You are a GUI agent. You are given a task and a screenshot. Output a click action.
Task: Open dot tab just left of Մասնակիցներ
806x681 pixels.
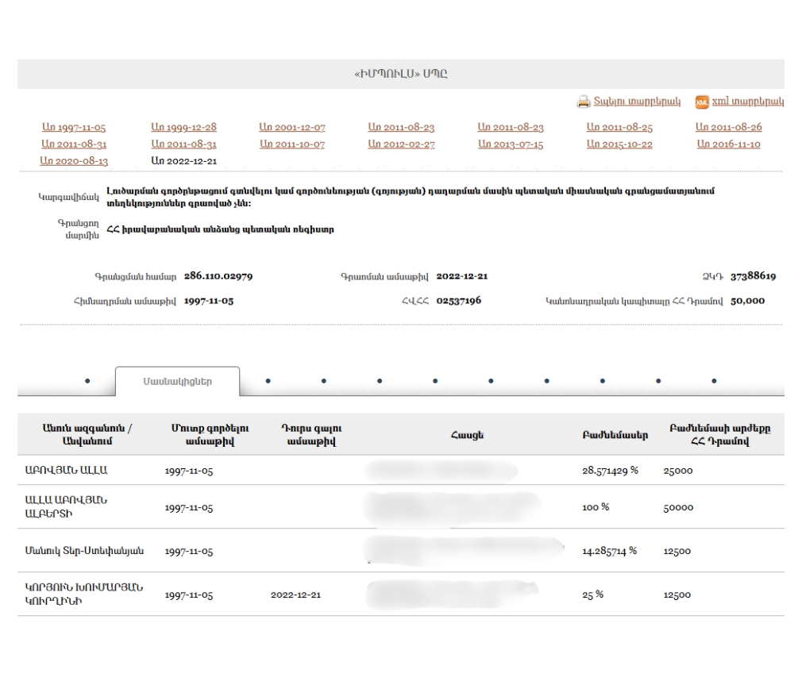87,381
